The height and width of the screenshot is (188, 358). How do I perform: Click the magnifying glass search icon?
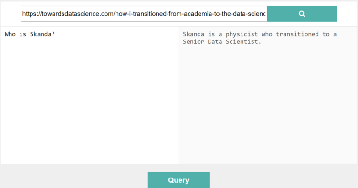[302, 14]
